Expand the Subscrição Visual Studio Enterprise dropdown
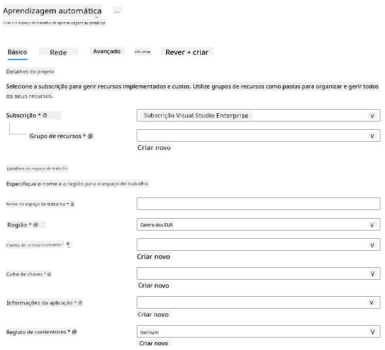385x350 pixels. coord(259,116)
